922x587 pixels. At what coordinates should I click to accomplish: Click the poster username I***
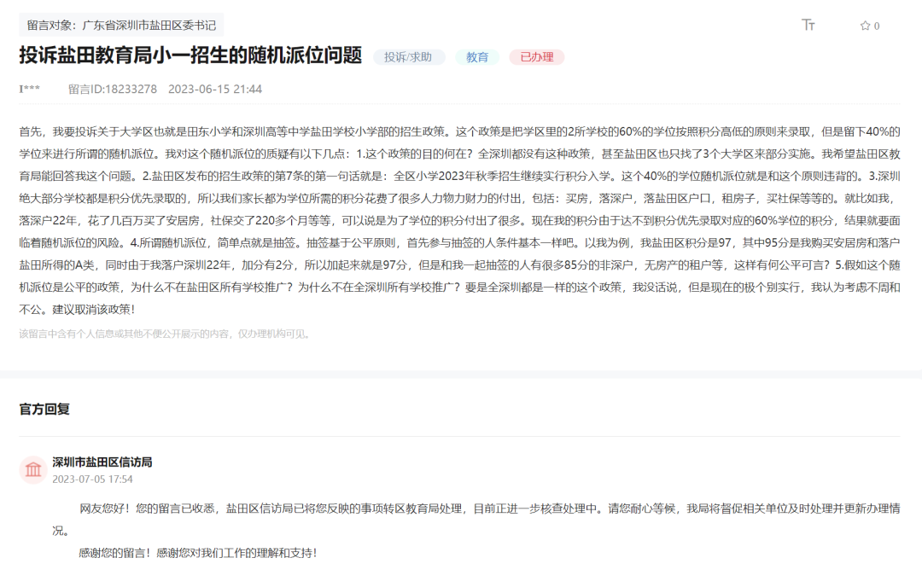pyautogui.click(x=28, y=89)
